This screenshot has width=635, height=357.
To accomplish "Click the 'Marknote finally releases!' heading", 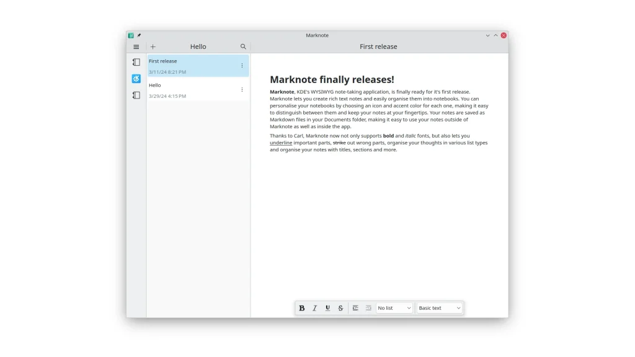I will pos(332,79).
